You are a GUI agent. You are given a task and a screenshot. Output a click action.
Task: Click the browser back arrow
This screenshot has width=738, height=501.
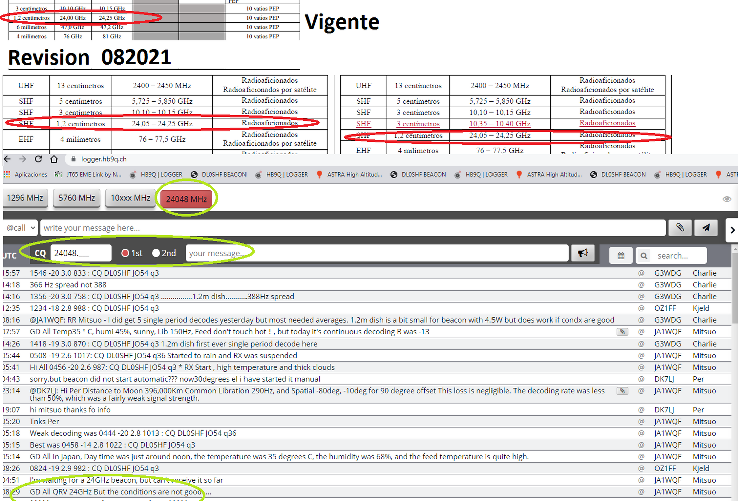click(7, 159)
